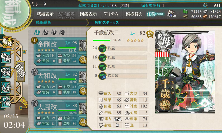The height and width of the screenshot is (133, 222).
Task: Open the 改装 remodel sidebar icon
Action: [6, 72]
